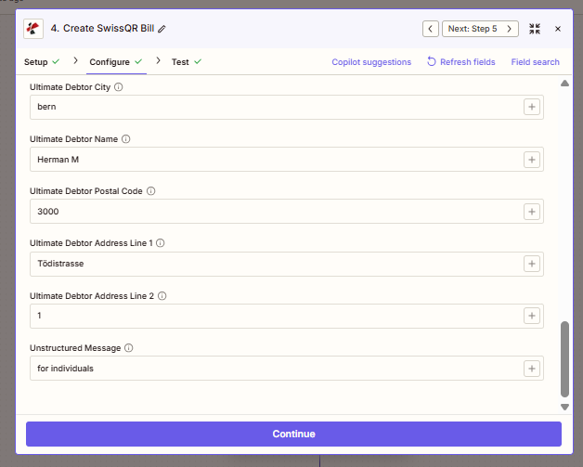Select the Configure tab
Viewport: 583px width, 467px height.
[x=115, y=62]
